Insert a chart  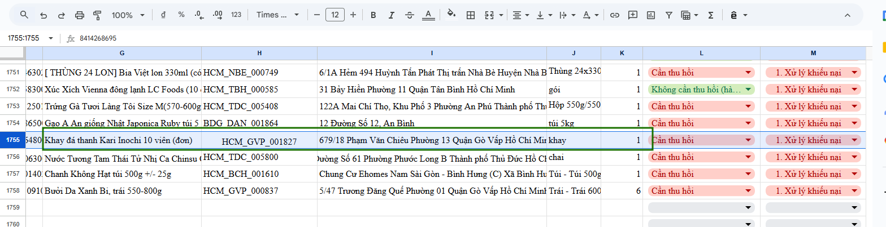651,15
